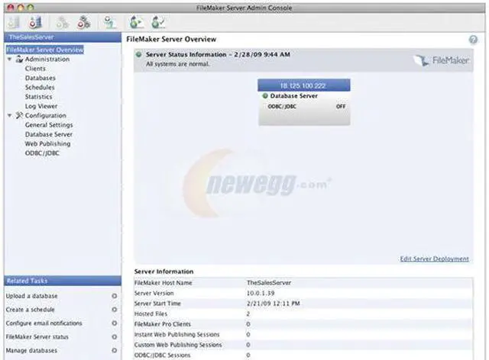Viewport: 489px width, 360px height.
Task: Click the Stop Database Server toolbar icon
Action: 34,22
